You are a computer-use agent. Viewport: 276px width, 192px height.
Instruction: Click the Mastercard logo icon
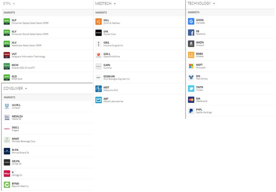(191, 100)
